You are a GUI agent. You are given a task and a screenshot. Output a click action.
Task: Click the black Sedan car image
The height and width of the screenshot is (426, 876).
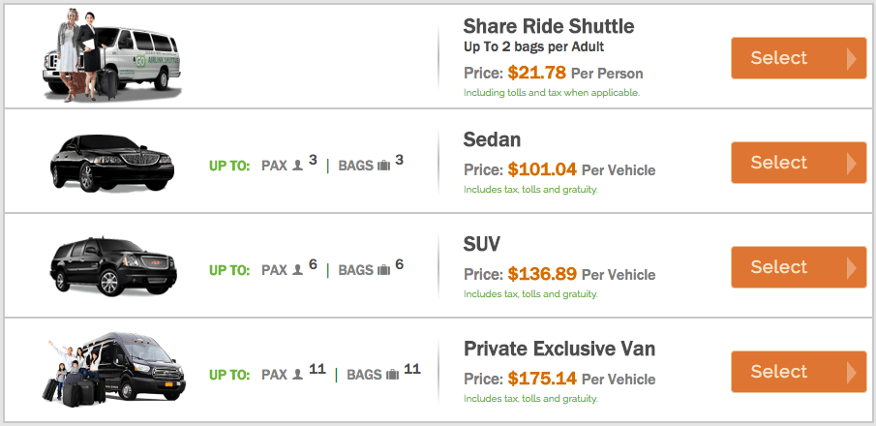112,163
